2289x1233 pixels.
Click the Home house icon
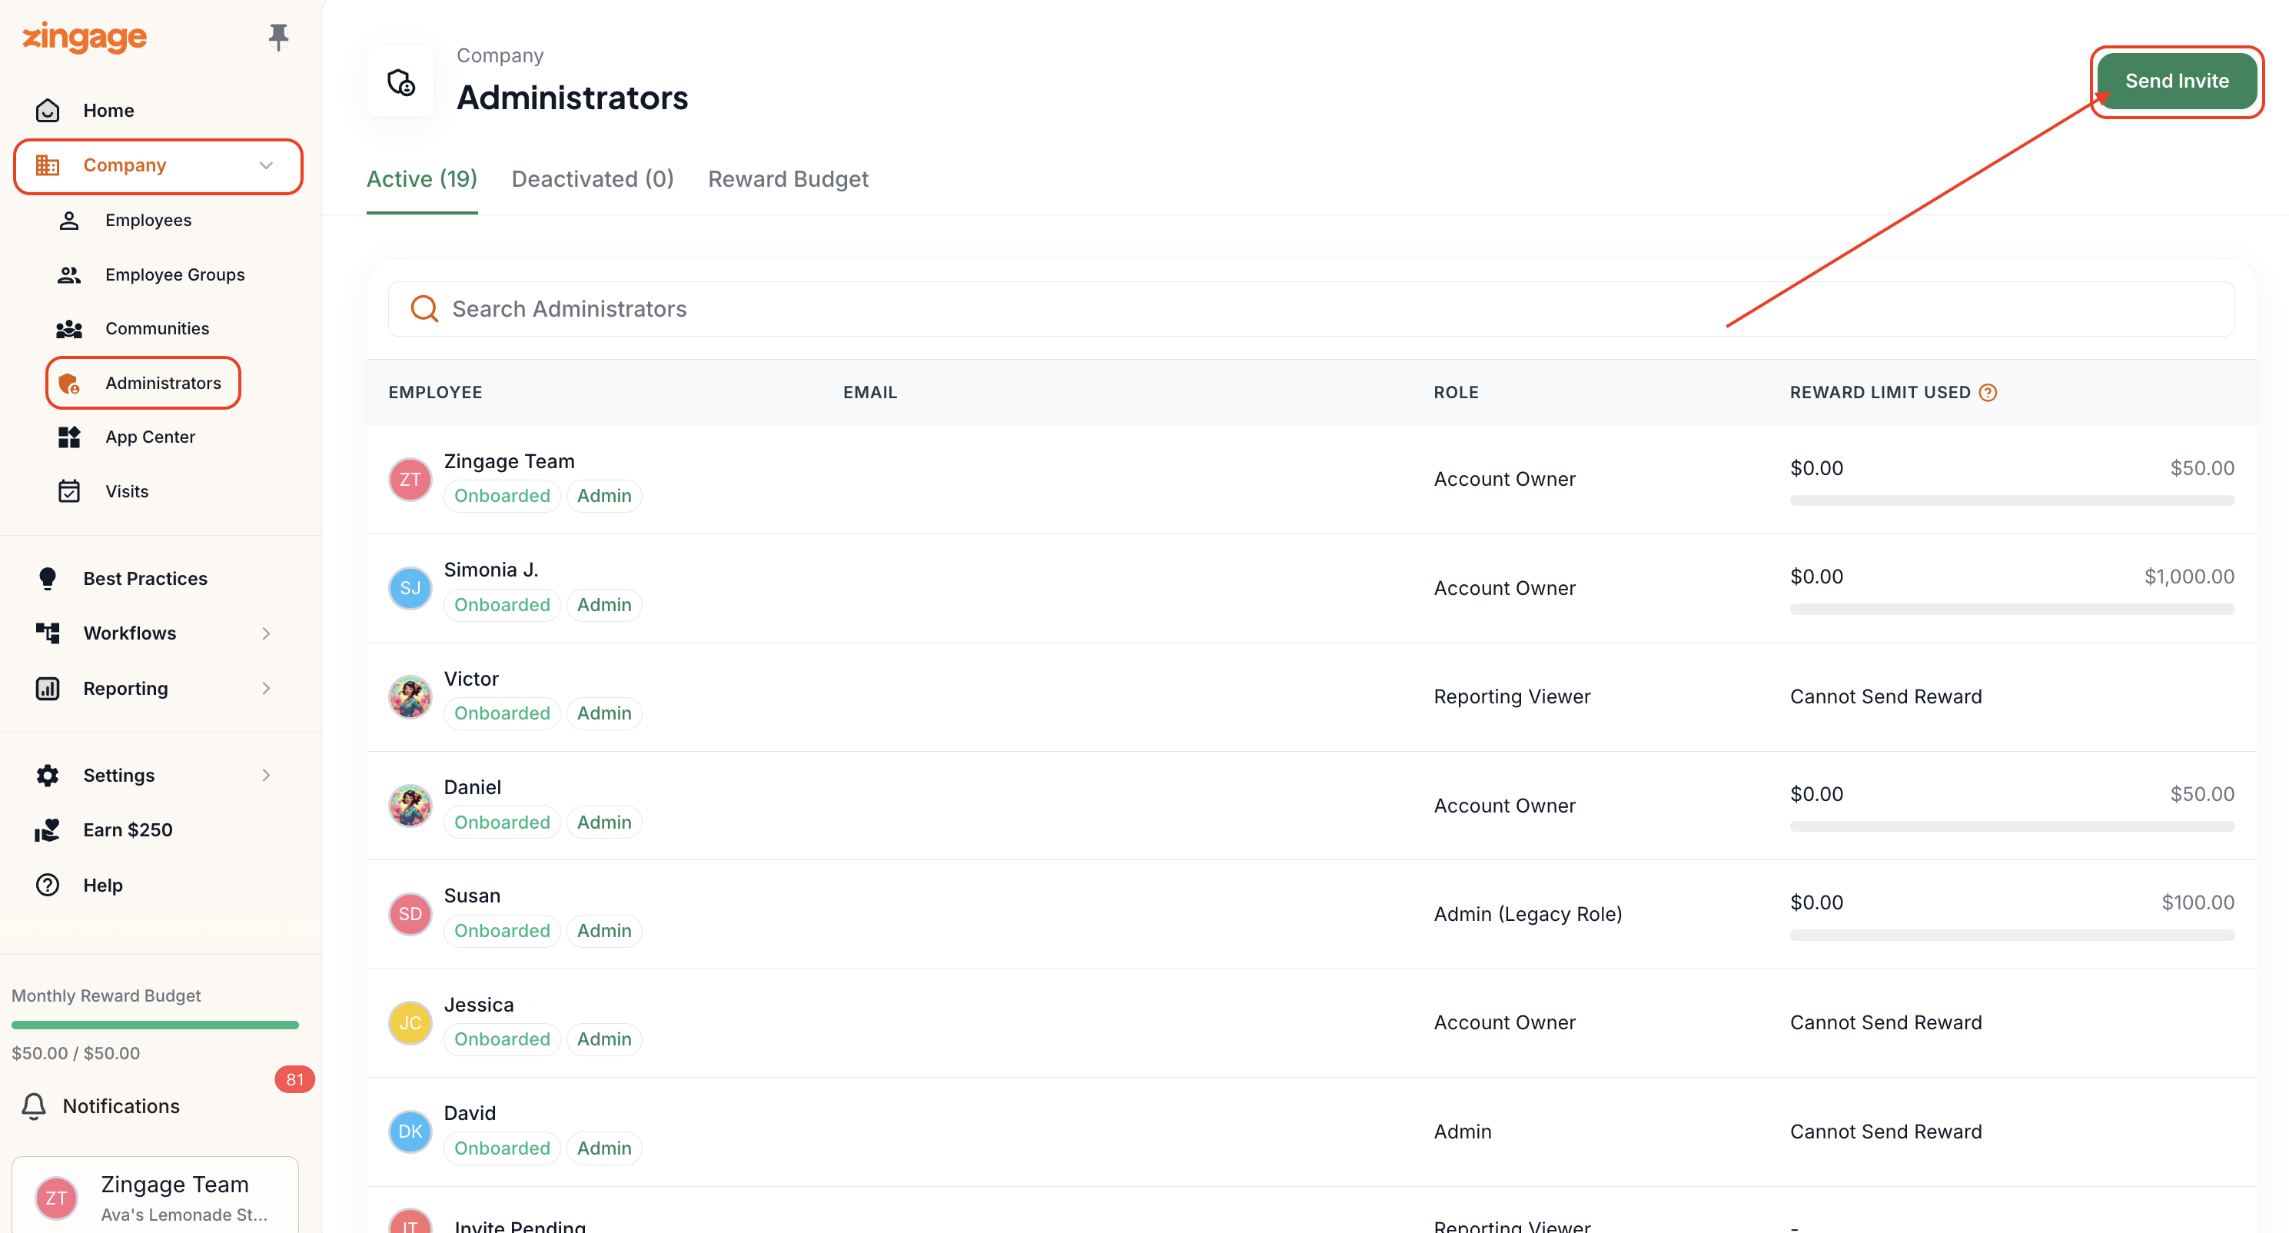[x=47, y=110]
